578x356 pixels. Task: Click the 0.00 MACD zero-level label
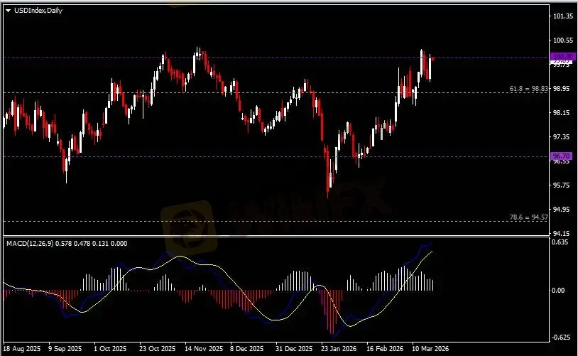560,290
